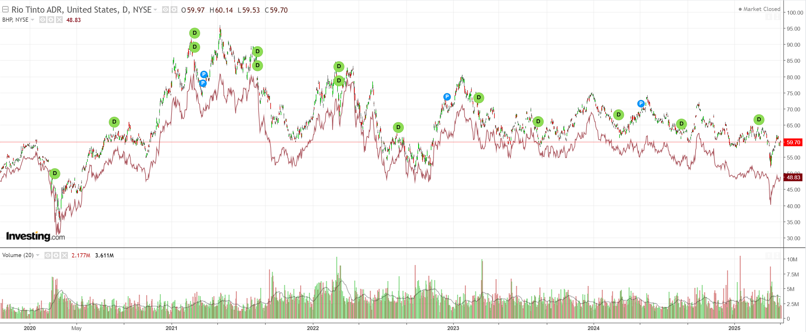Click the topmost dividend marker in 2021

195,33
